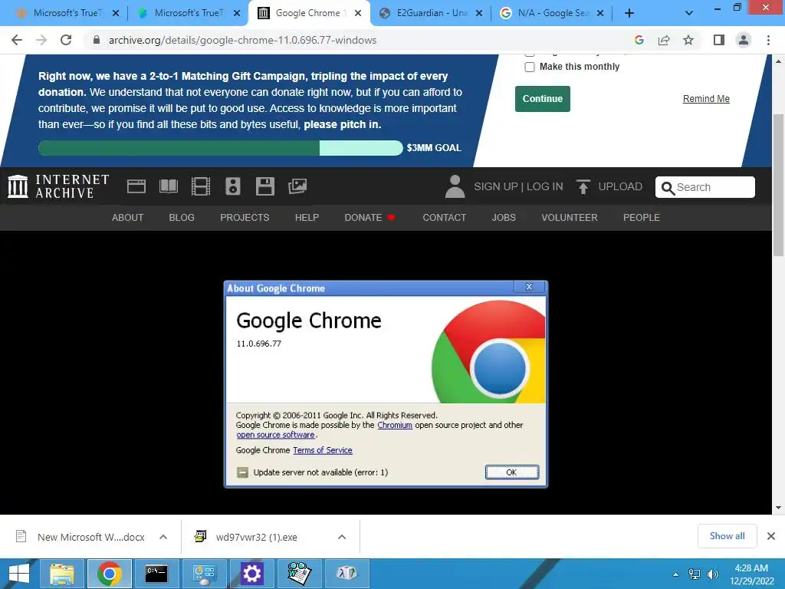Click the Remind Me link
The height and width of the screenshot is (589, 785).
[706, 99]
